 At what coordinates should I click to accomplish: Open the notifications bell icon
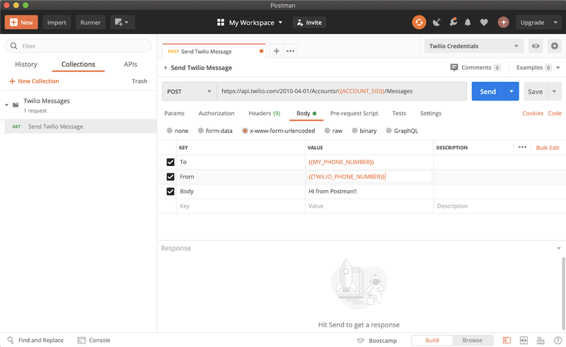coord(468,23)
